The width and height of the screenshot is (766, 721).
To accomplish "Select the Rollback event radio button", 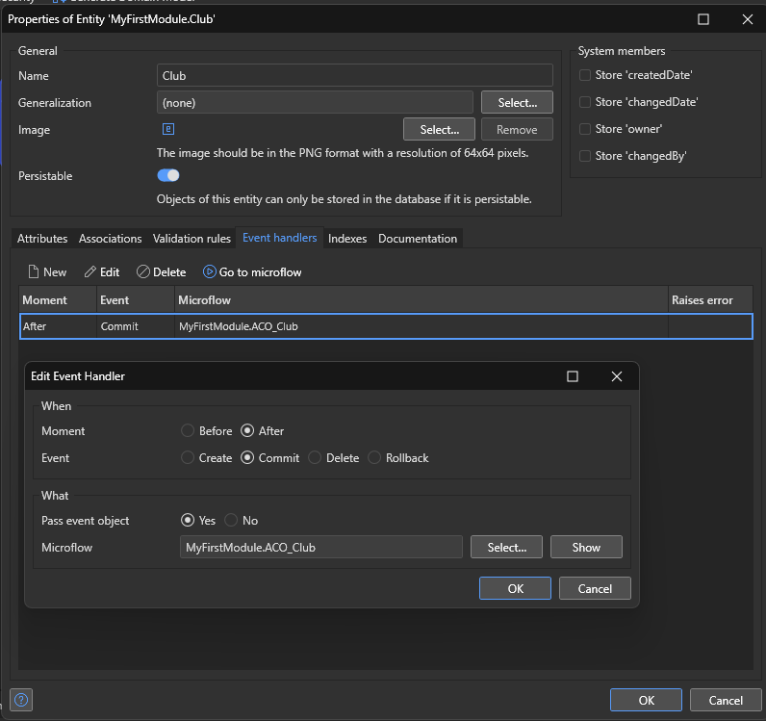I will coord(374,457).
